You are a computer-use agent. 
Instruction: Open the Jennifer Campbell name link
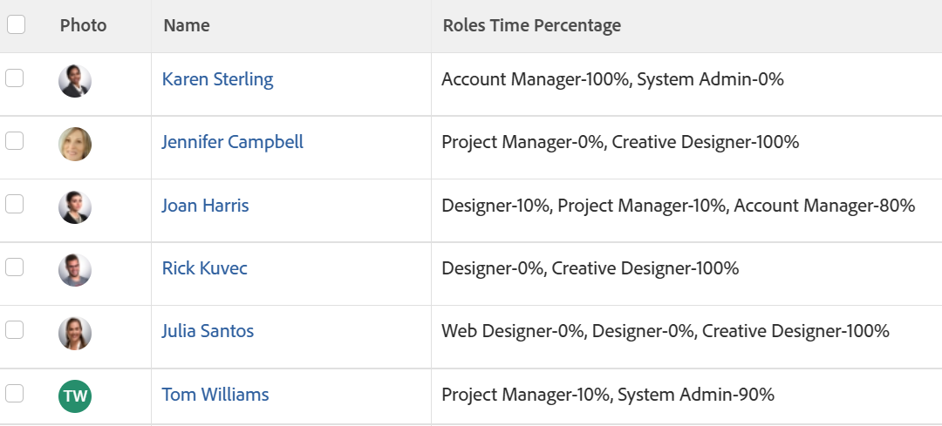[232, 142]
